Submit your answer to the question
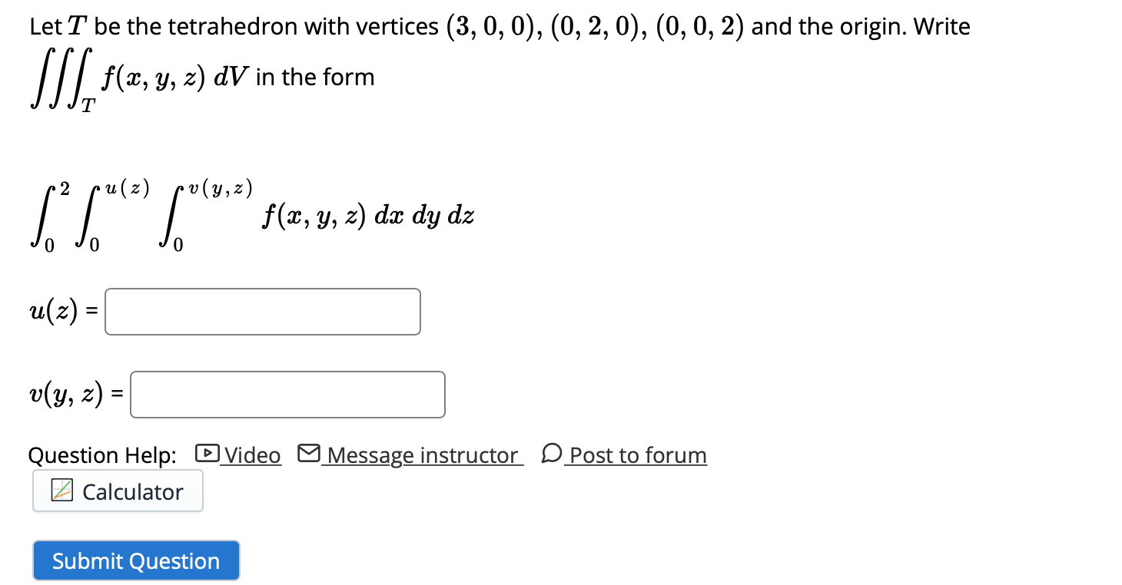The image size is (1122, 585). 135,560
